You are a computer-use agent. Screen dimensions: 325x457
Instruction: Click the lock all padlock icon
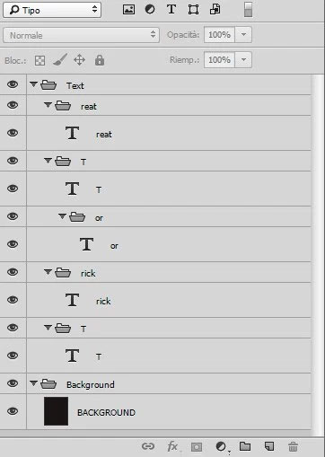(100, 60)
